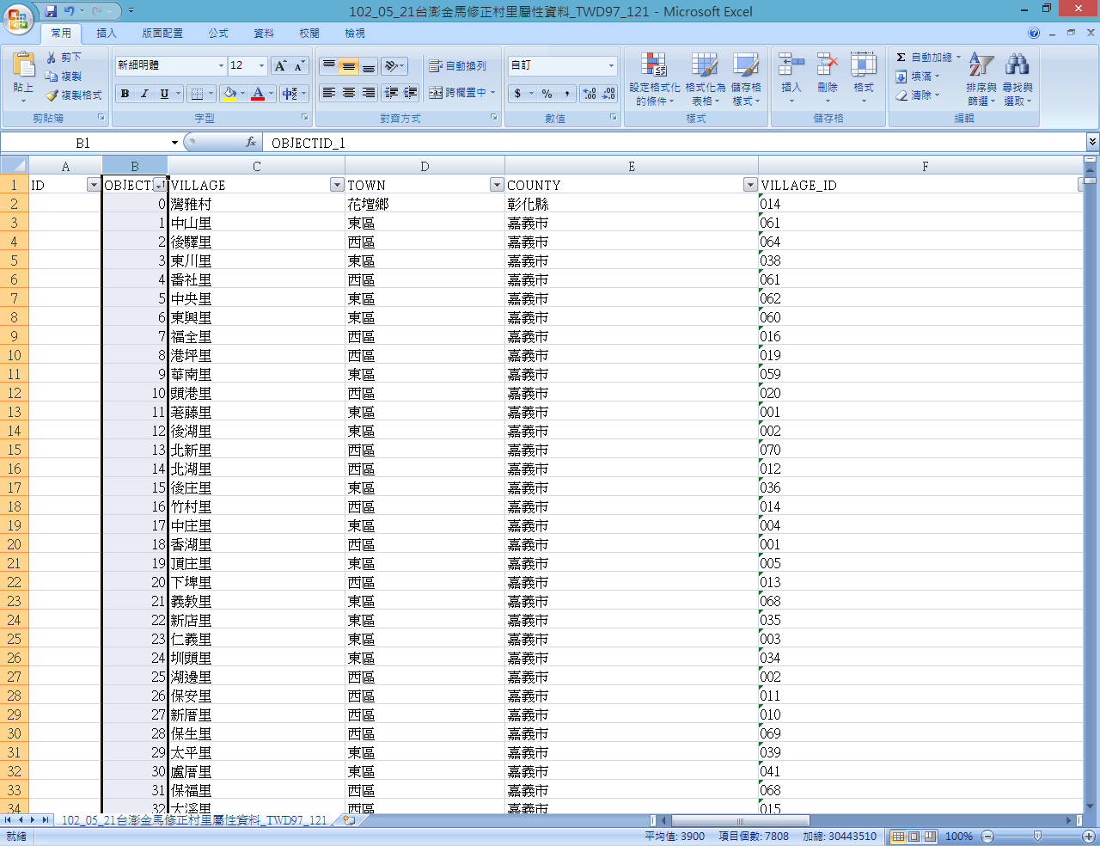Click the zoom slider in status bar

tap(1037, 837)
